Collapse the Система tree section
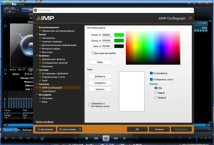This screenshot has height=145, width=214. (37, 70)
